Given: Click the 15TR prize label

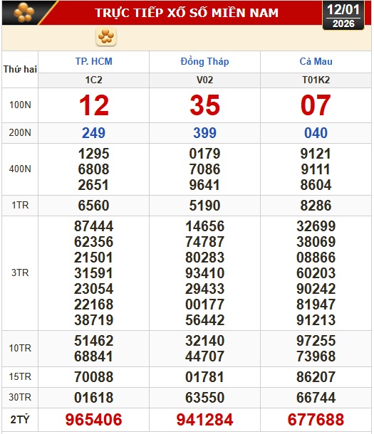Looking at the screenshot, I should (20, 376).
